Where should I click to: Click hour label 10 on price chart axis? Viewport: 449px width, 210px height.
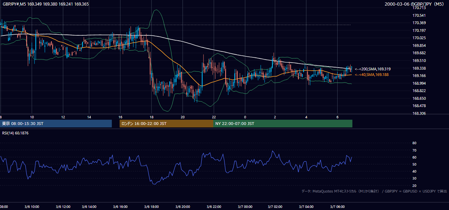[32, 117]
